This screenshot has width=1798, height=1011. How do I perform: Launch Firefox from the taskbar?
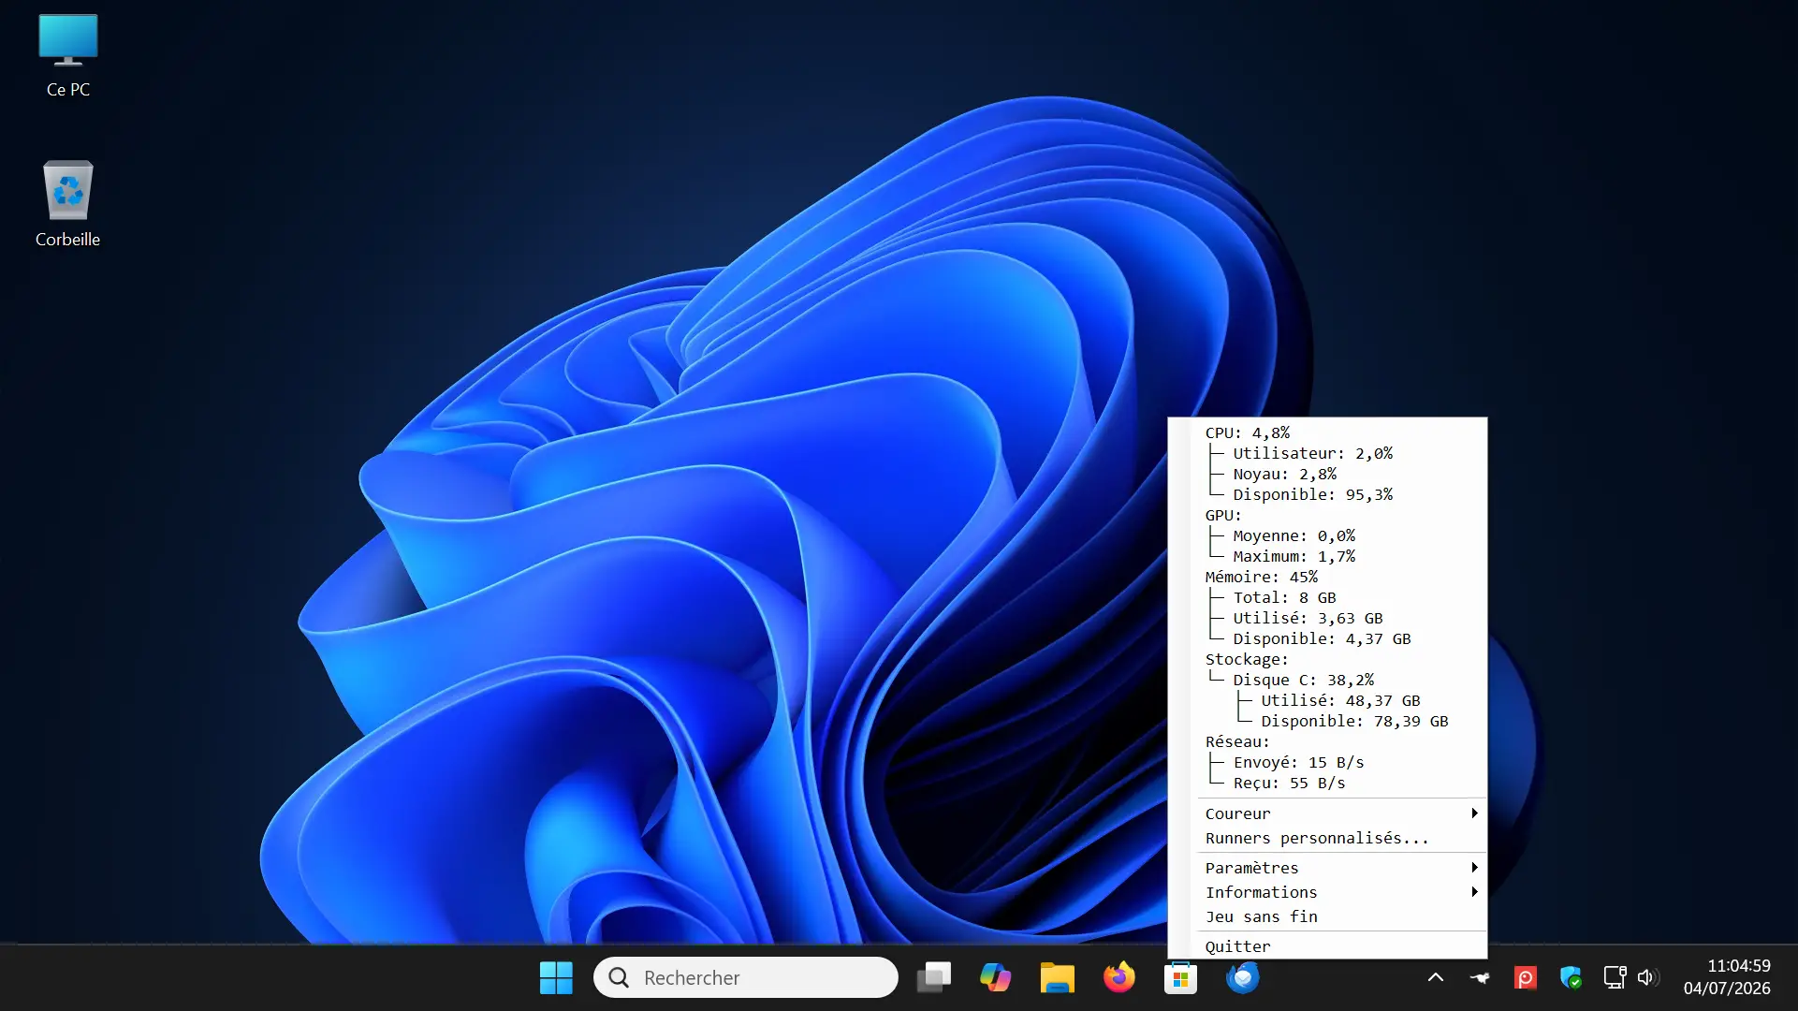tap(1118, 978)
